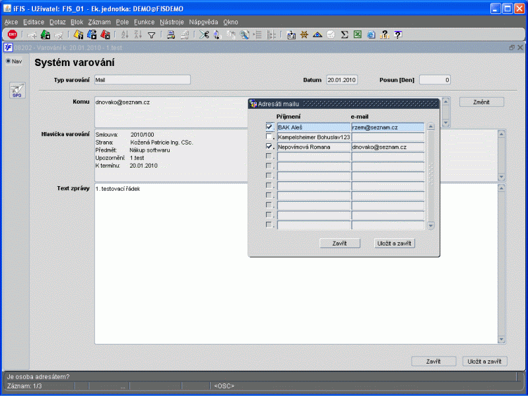Uncheck the Nepovímová Romana recipient checkbox
Viewport: 528px width, 396px height.
[x=269, y=147]
